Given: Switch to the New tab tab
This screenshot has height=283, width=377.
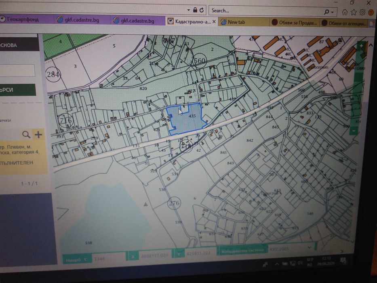Looking at the screenshot, I should click(243, 22).
